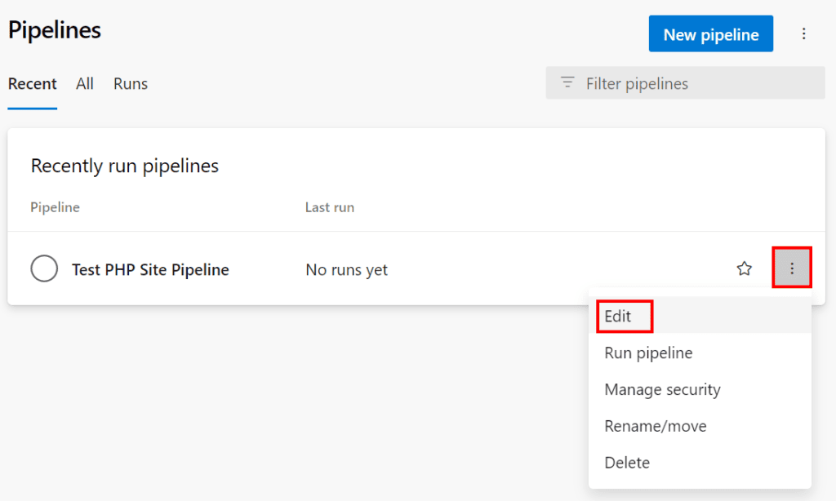Open Manage security from the menu
836x501 pixels.
[x=661, y=389]
